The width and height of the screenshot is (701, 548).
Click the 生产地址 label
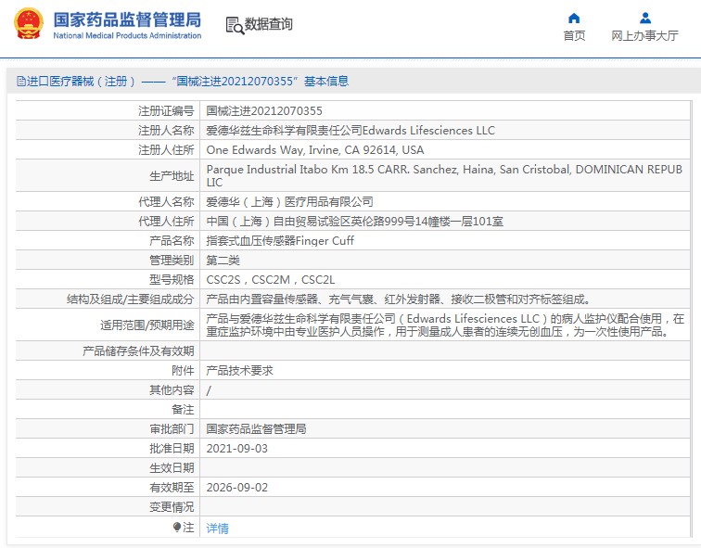pos(172,176)
